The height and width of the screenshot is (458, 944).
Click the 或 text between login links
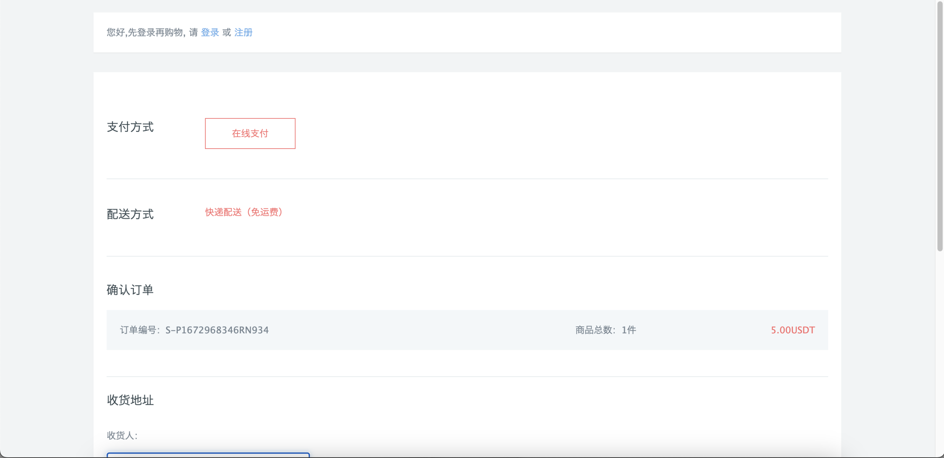[x=227, y=32]
